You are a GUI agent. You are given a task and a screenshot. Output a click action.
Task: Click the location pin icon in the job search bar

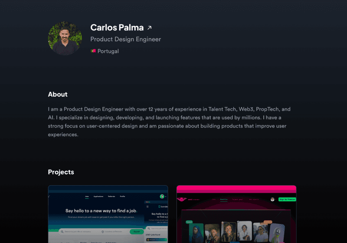point(102,232)
